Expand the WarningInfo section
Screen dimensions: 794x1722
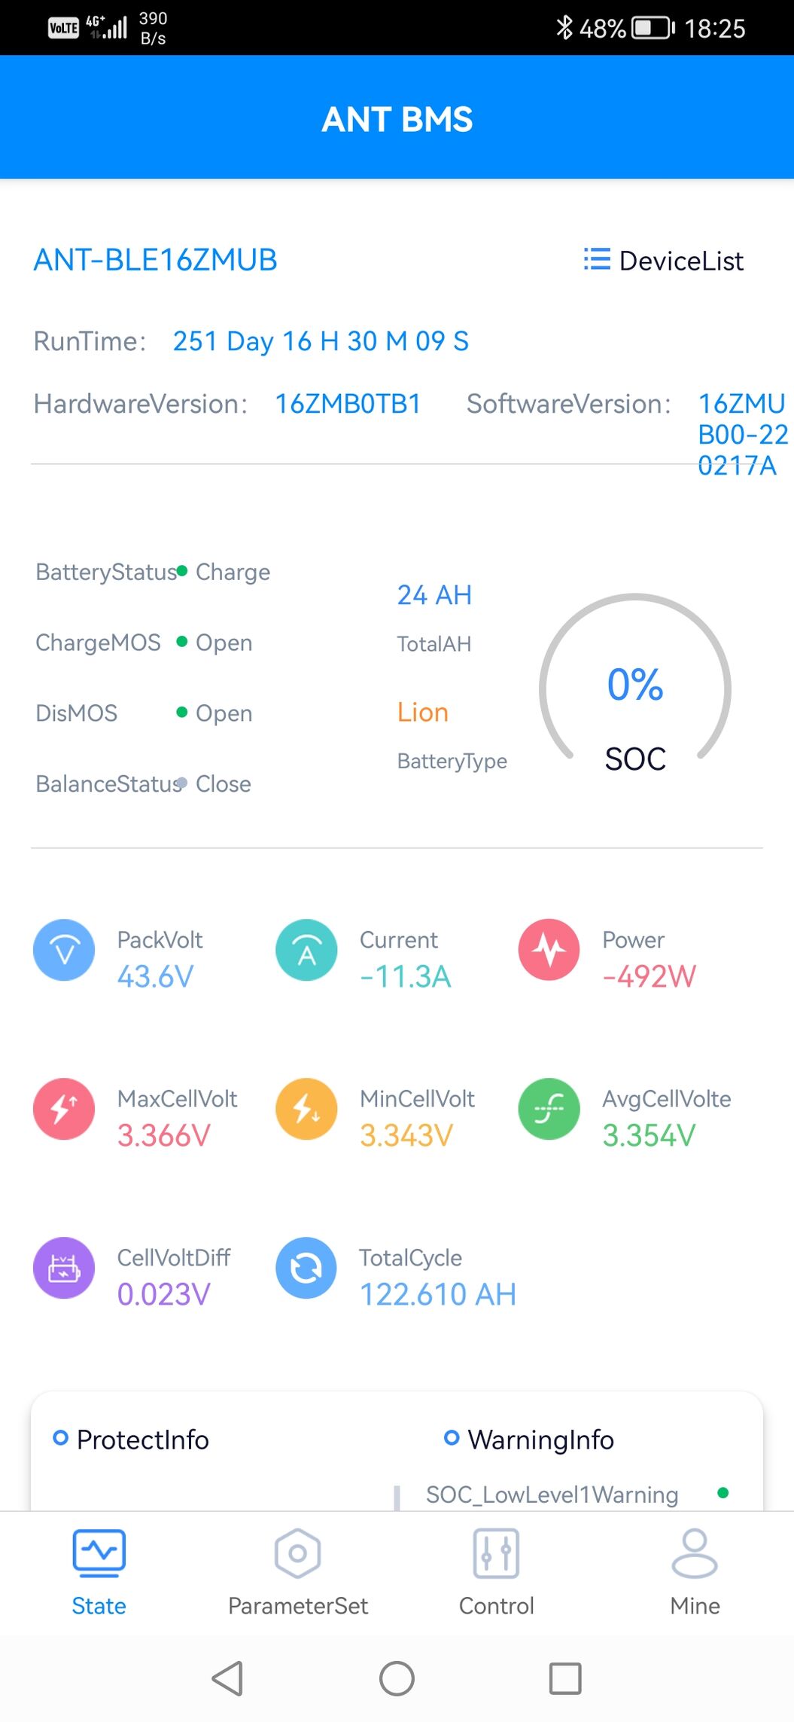point(529,1440)
